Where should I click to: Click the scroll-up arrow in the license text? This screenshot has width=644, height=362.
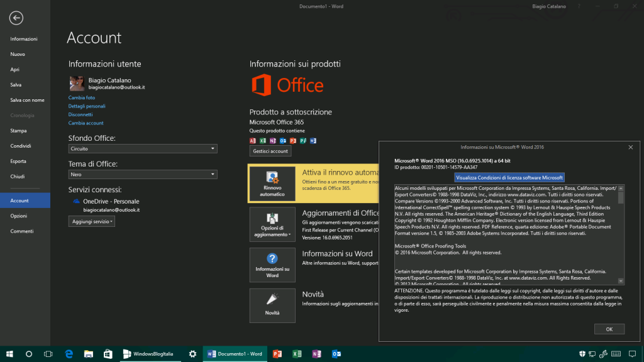621,189
